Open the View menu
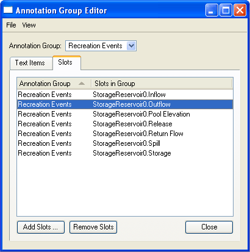 29,25
